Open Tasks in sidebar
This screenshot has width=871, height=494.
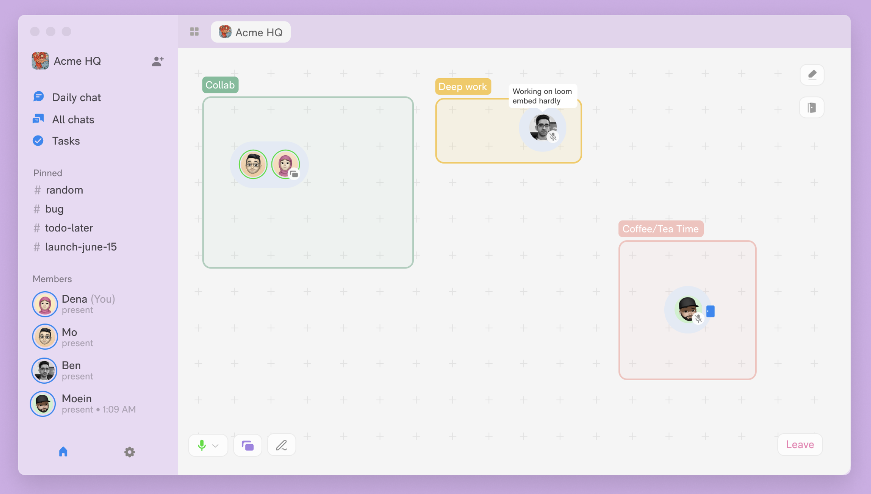66,141
